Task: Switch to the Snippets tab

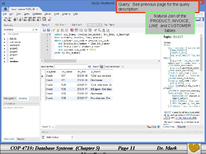Action: [181, 127]
